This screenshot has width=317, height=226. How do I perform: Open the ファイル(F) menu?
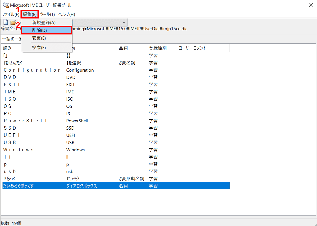[x=10, y=14]
